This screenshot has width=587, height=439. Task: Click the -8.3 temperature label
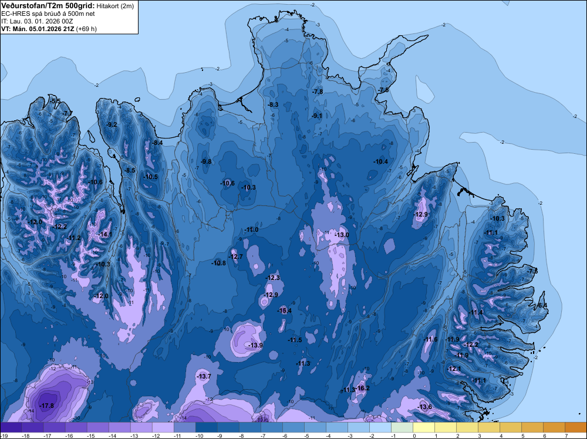click(272, 104)
